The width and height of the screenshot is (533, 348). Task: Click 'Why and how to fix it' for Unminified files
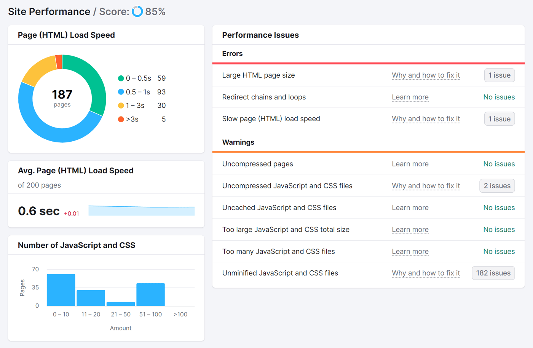click(426, 273)
